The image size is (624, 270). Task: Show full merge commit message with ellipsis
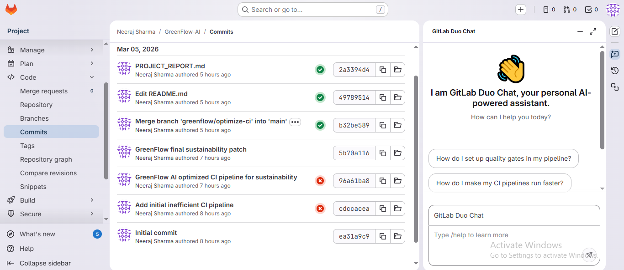pyautogui.click(x=295, y=122)
